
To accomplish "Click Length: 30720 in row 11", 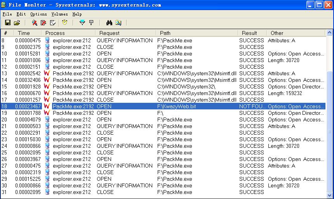I will pos(284,60).
